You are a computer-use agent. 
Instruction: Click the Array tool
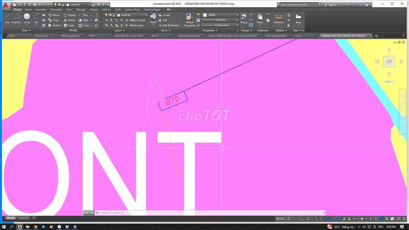click(x=84, y=25)
